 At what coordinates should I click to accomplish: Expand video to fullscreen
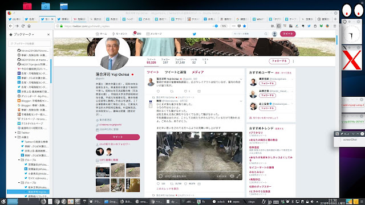coord(238,176)
